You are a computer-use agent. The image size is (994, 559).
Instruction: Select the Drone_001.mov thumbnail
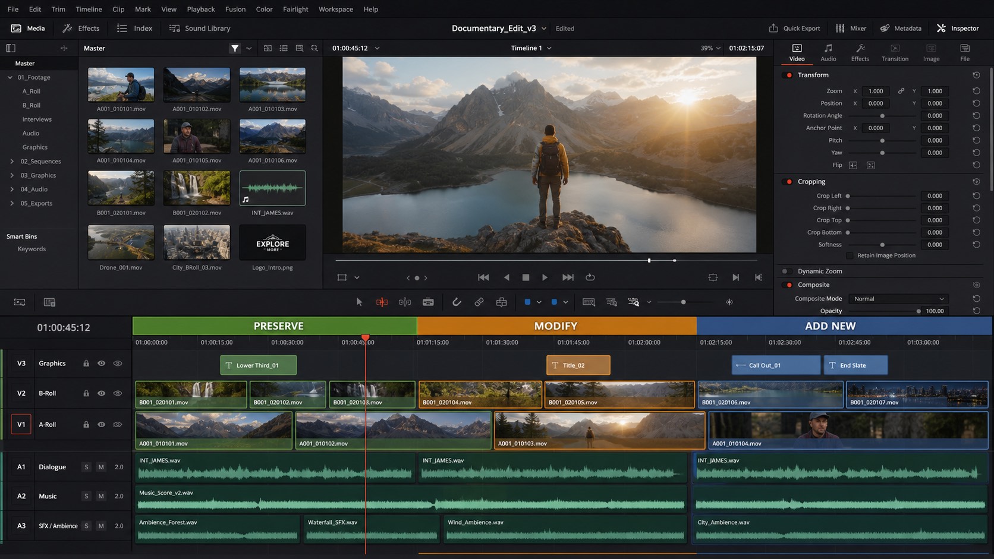121,242
